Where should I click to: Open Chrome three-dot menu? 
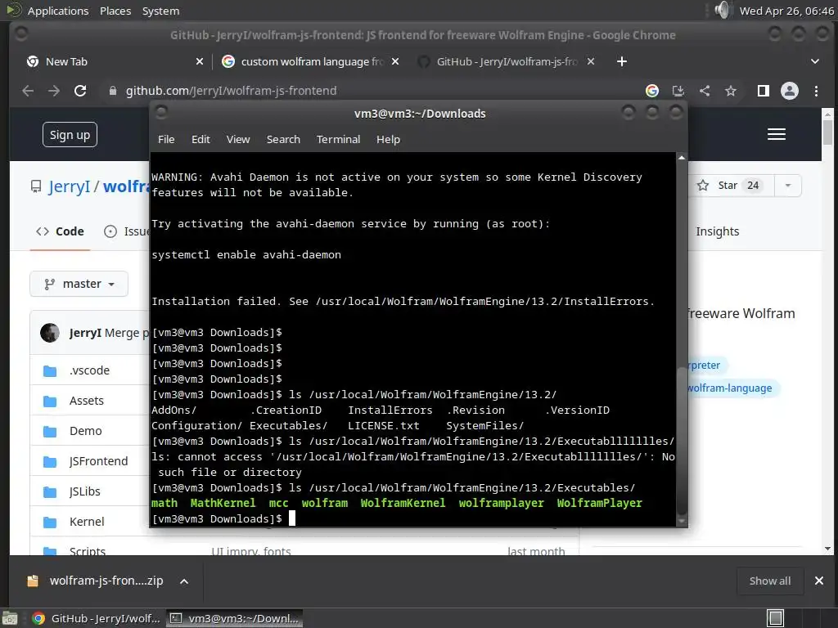click(816, 91)
